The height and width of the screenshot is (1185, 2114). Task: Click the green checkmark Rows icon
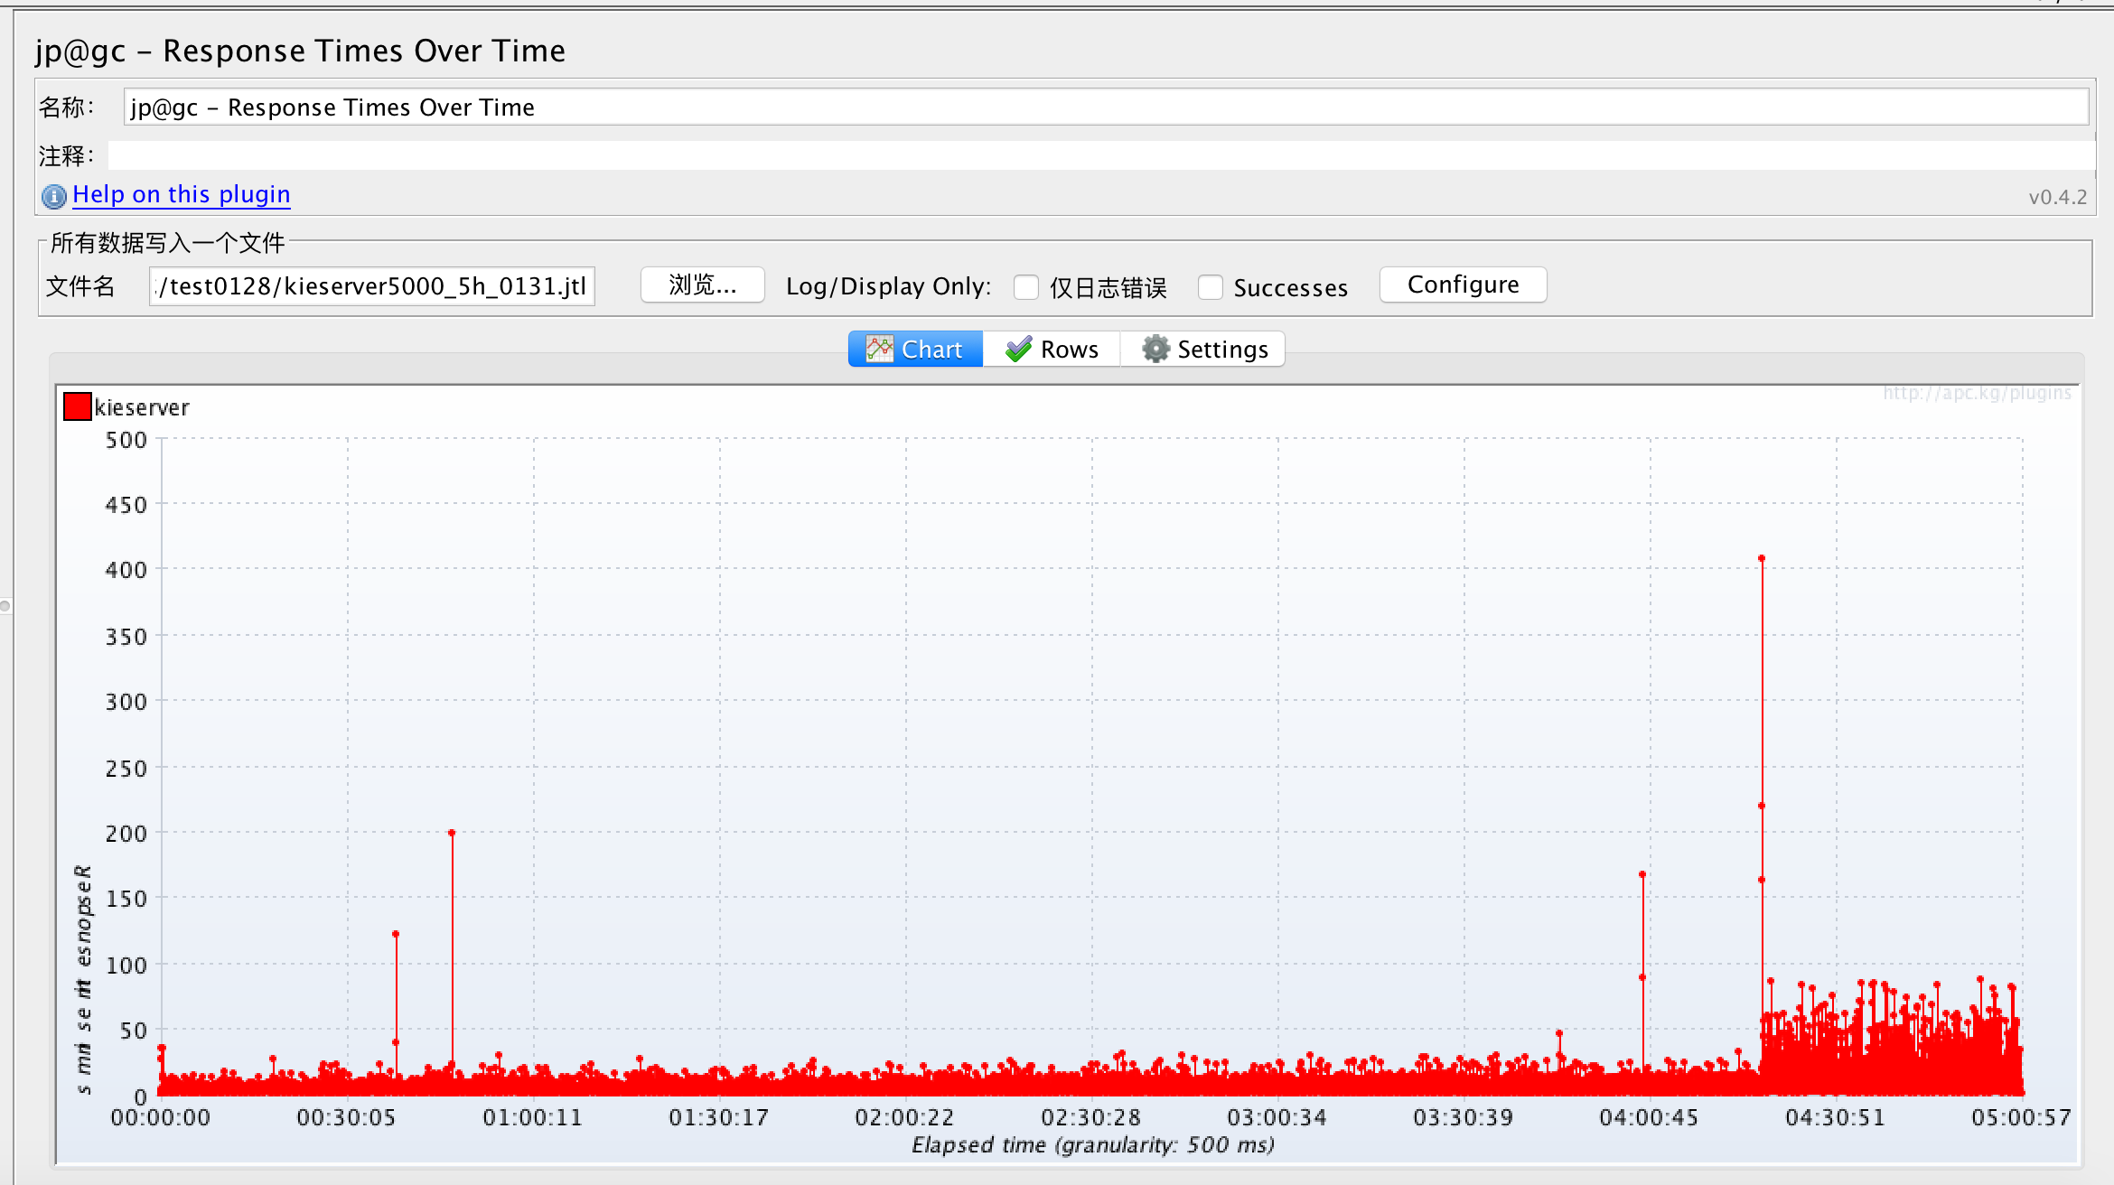(x=1019, y=349)
